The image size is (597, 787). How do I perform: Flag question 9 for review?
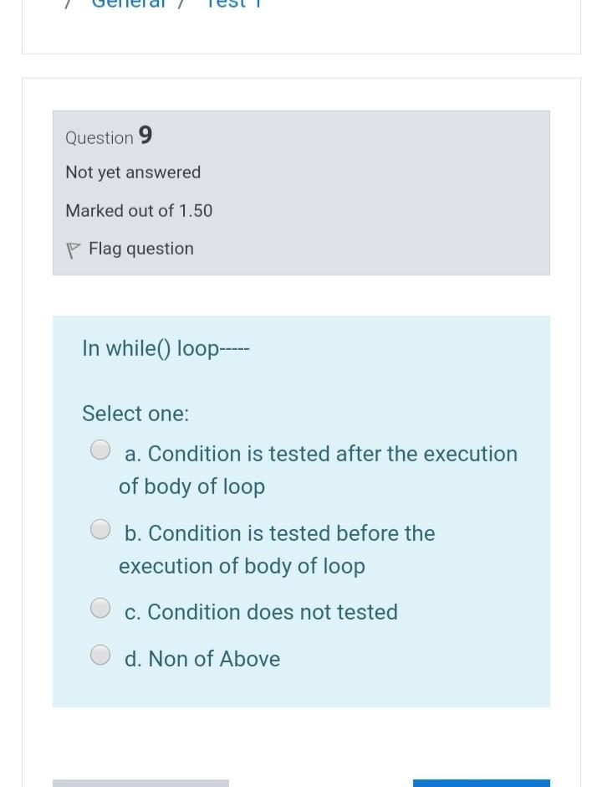pos(140,249)
